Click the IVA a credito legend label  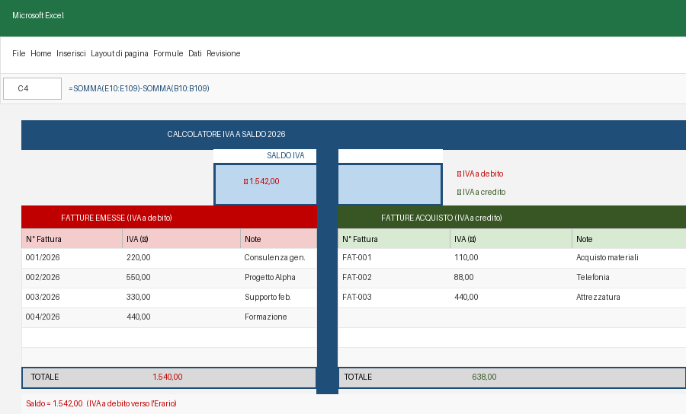(x=481, y=192)
